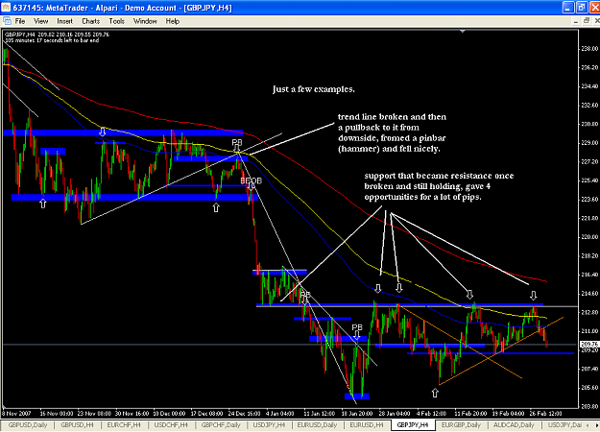Switch to the USDCHF,H4 chart tab
600x432 pixels.
171,424
